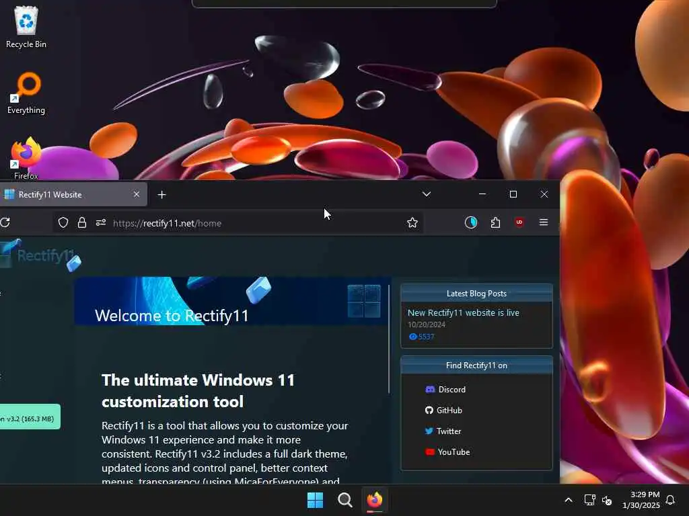Open the Twitter link

(443, 431)
